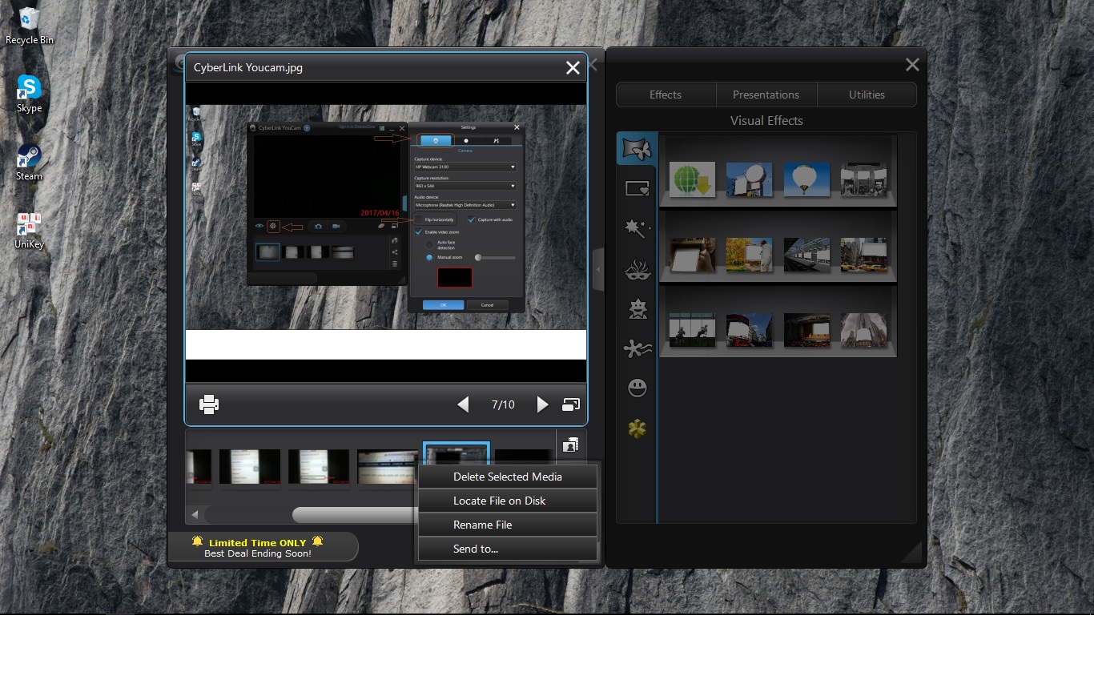Switch to the Effects tab
Screen dimensions: 1094x696
(666, 95)
